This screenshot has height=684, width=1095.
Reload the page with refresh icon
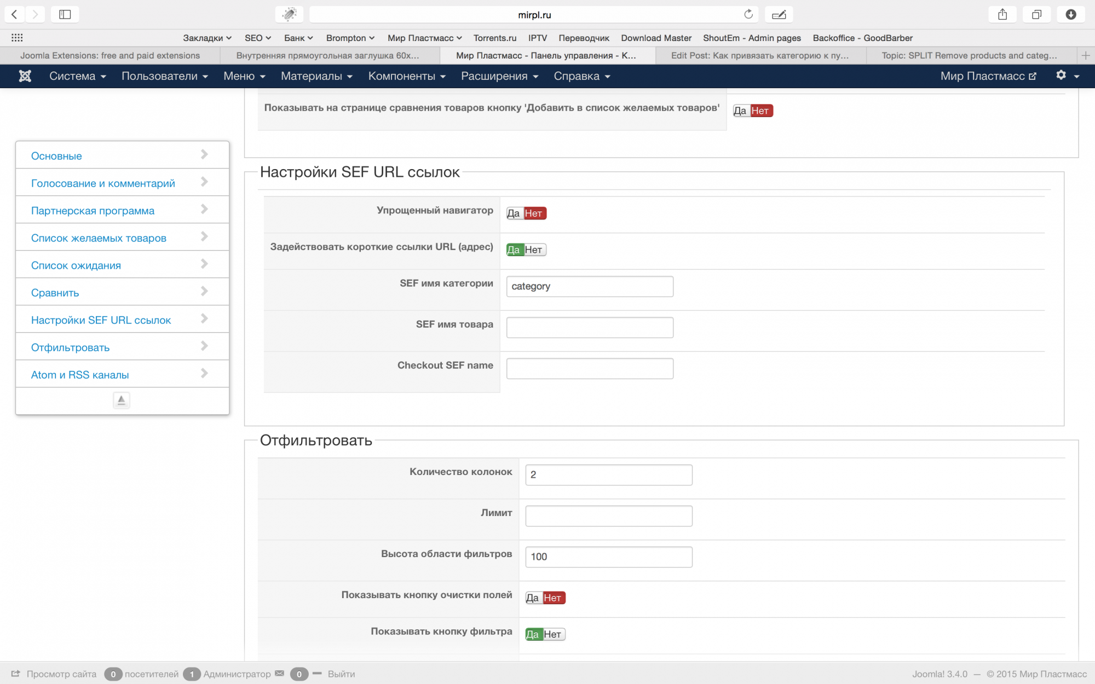click(x=748, y=14)
